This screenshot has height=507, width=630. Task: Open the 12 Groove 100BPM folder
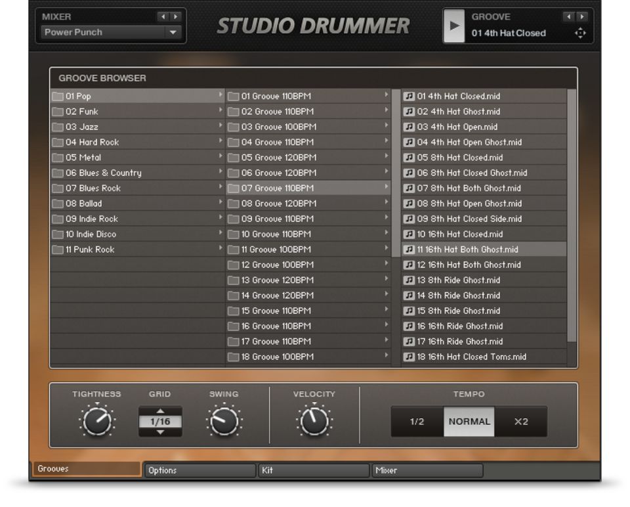pos(277,265)
